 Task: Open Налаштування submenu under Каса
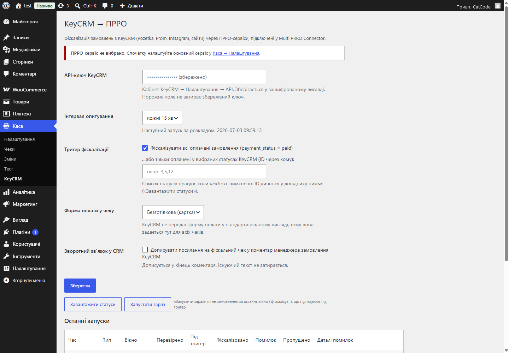point(19,139)
